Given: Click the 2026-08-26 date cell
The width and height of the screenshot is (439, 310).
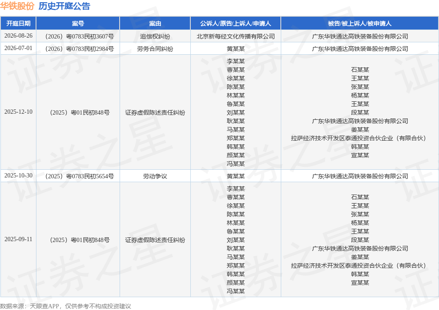Looking at the screenshot, I should 18,36.
